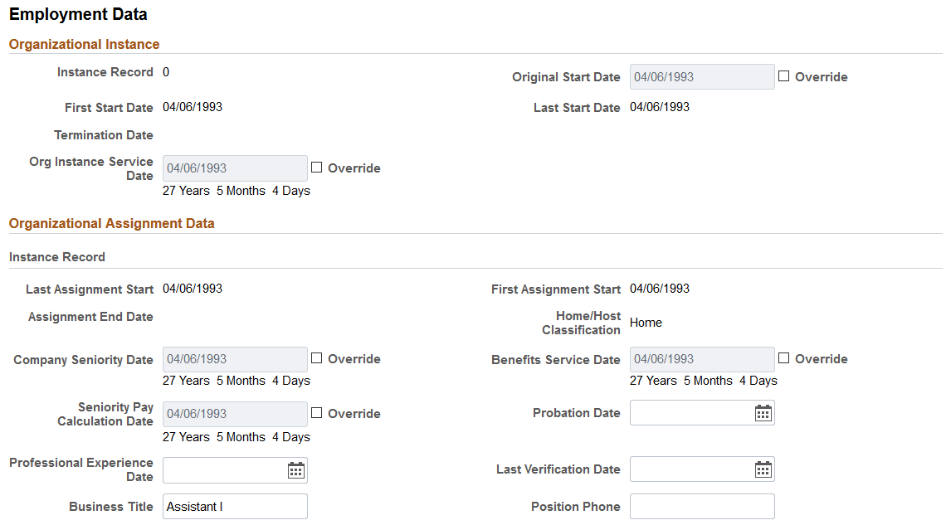Click the Organizational Instance section heading

[x=84, y=44]
